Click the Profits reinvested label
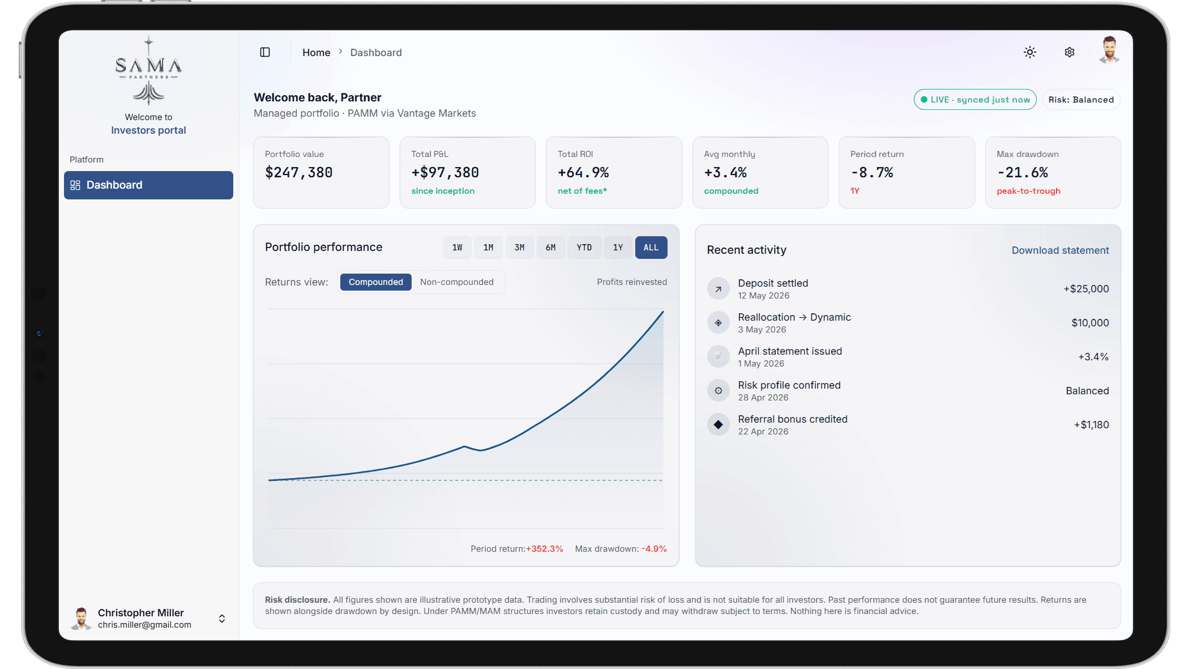 [632, 282]
